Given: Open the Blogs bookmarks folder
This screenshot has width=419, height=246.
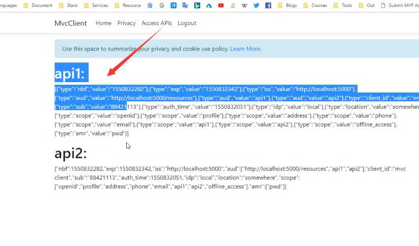Looking at the screenshot, I should pos(287,5).
